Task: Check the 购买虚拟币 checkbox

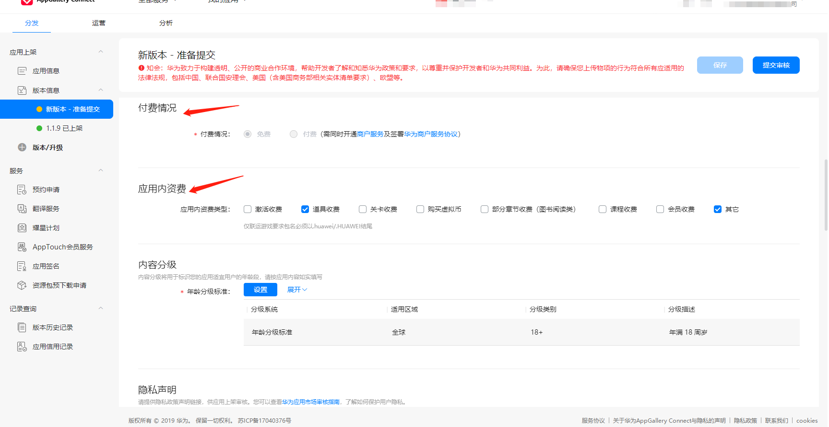Action: click(420, 209)
